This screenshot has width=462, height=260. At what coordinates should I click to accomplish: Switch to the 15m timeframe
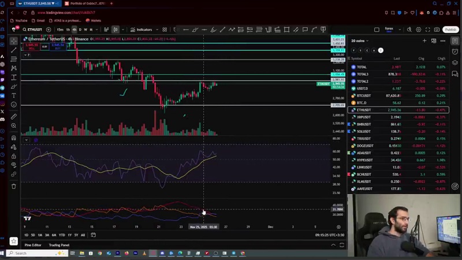[60, 29]
